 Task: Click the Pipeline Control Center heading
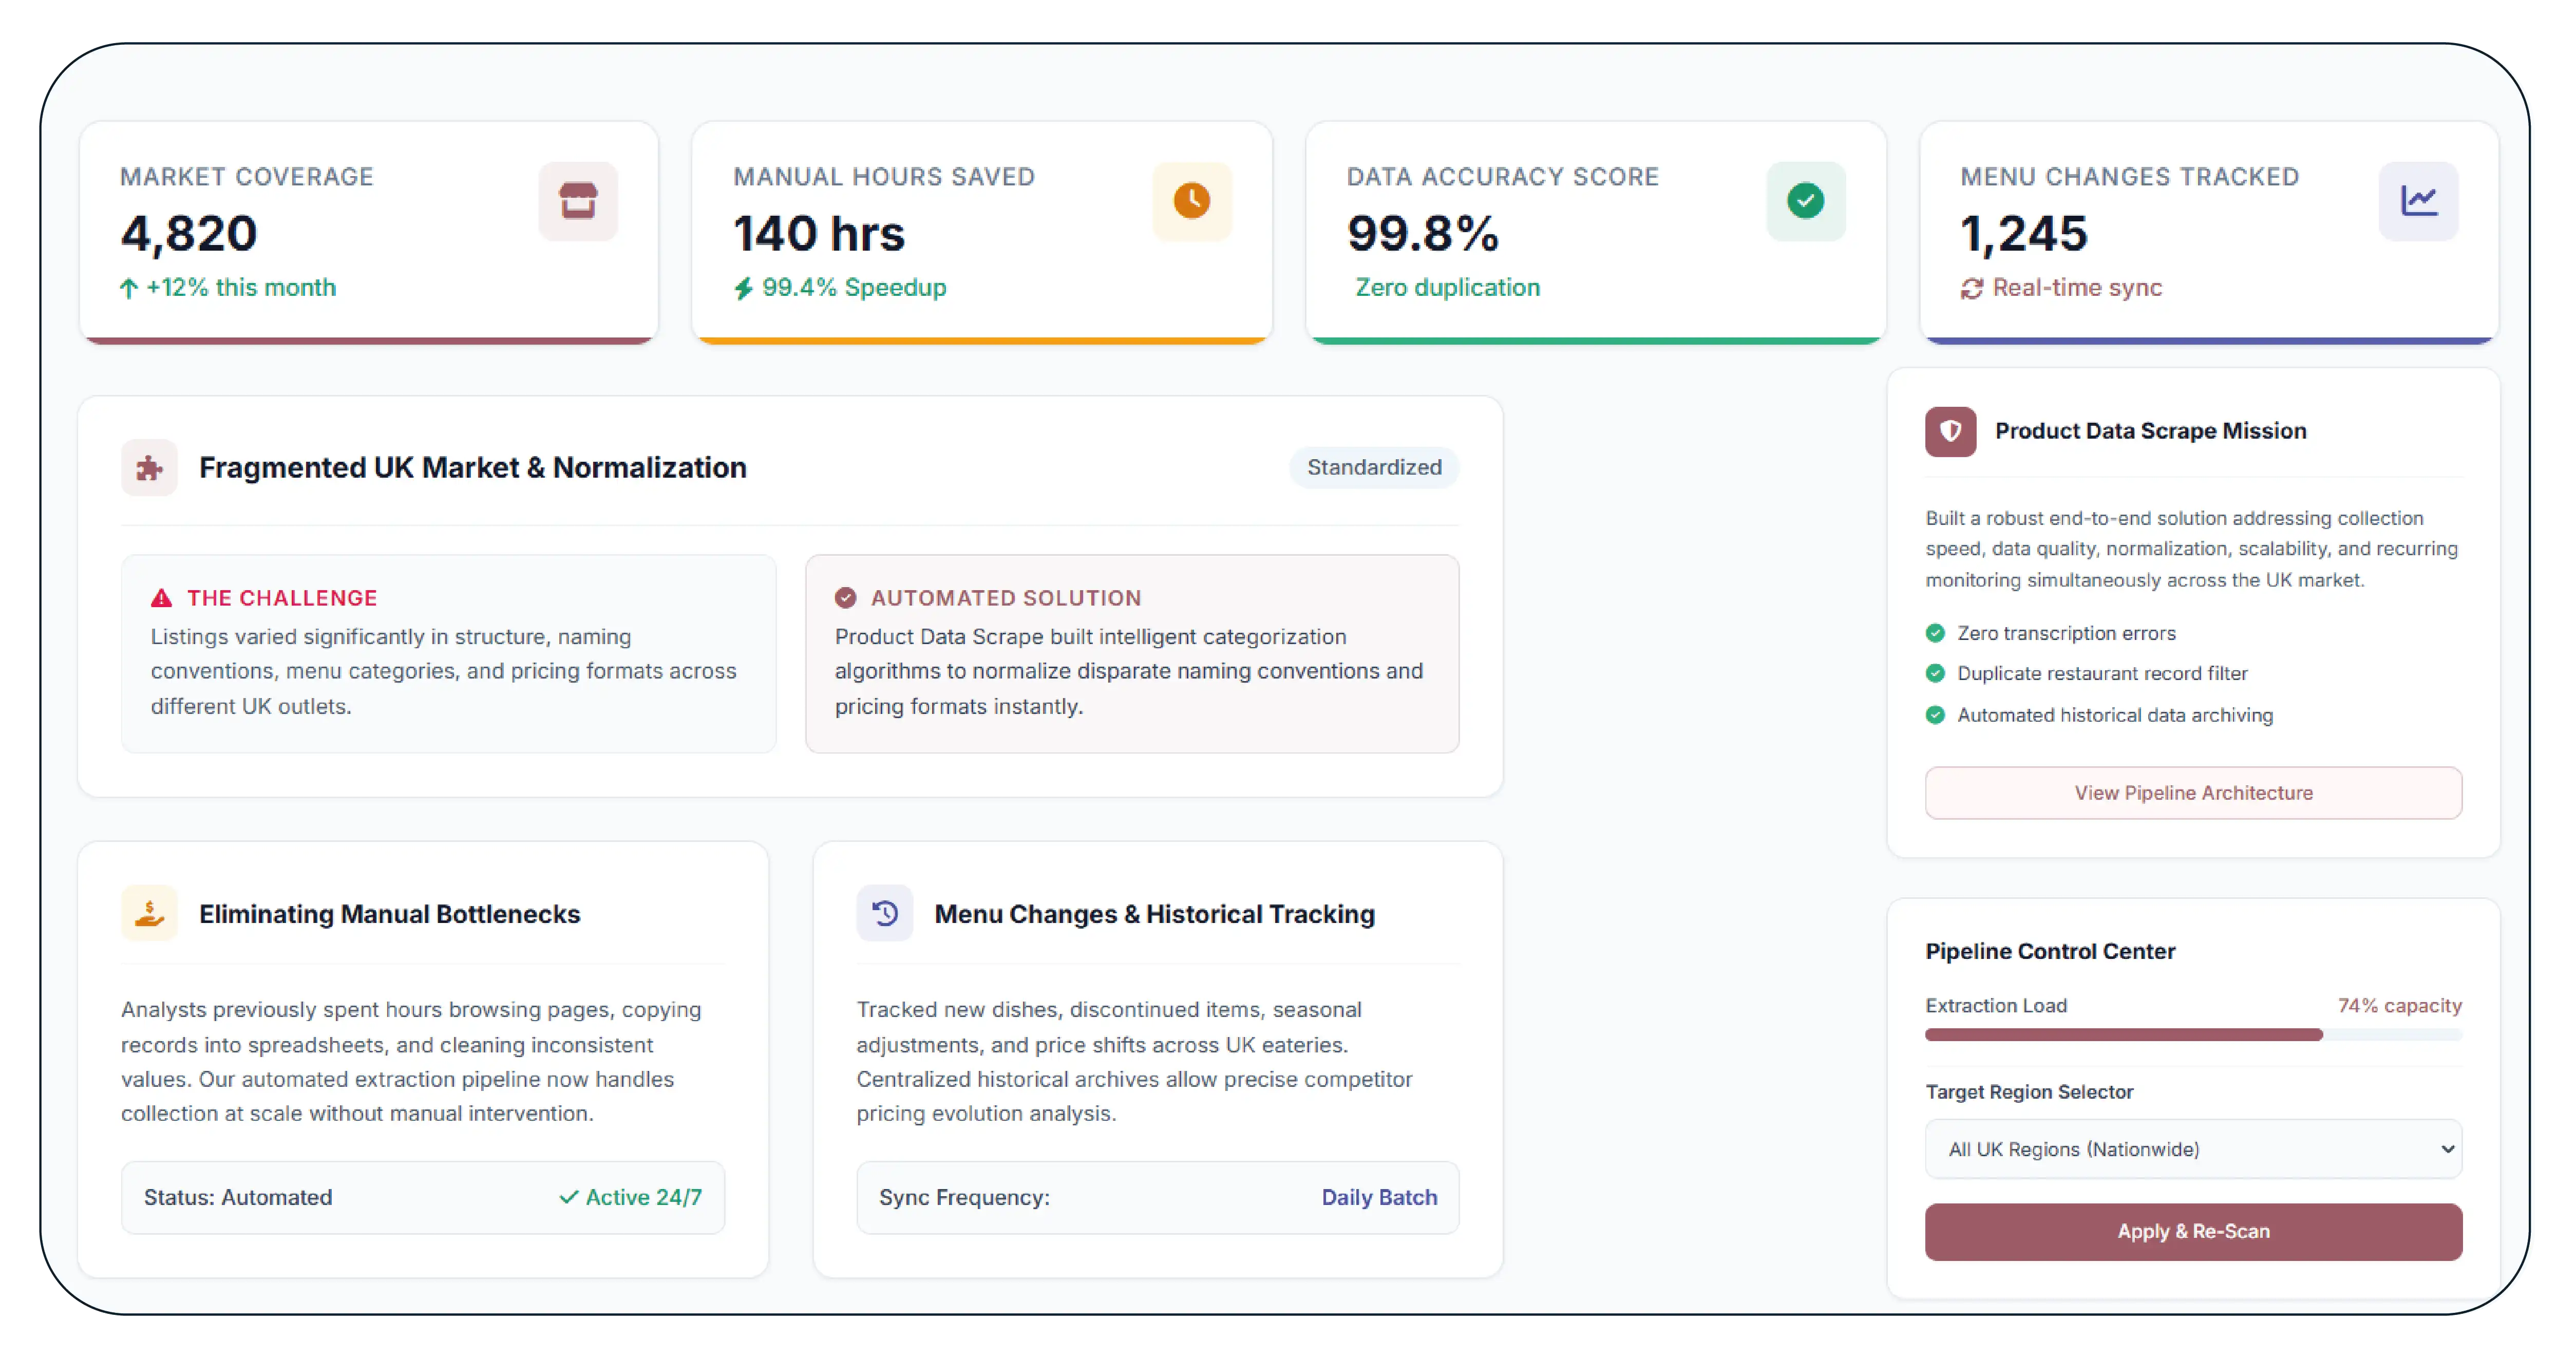[x=2050, y=951]
